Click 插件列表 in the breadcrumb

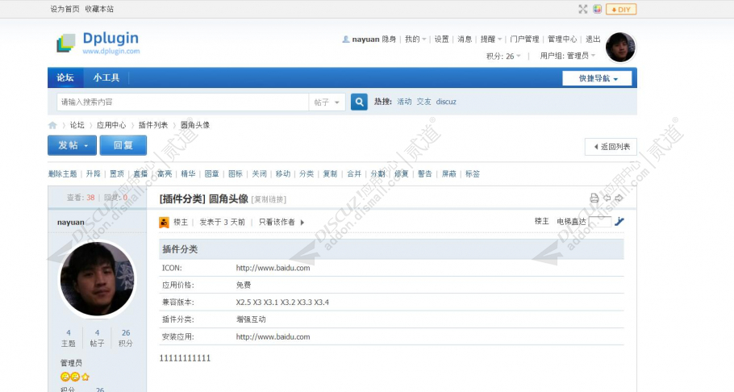[153, 125]
